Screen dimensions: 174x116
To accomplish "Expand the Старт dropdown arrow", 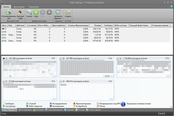I will coord(36,18).
